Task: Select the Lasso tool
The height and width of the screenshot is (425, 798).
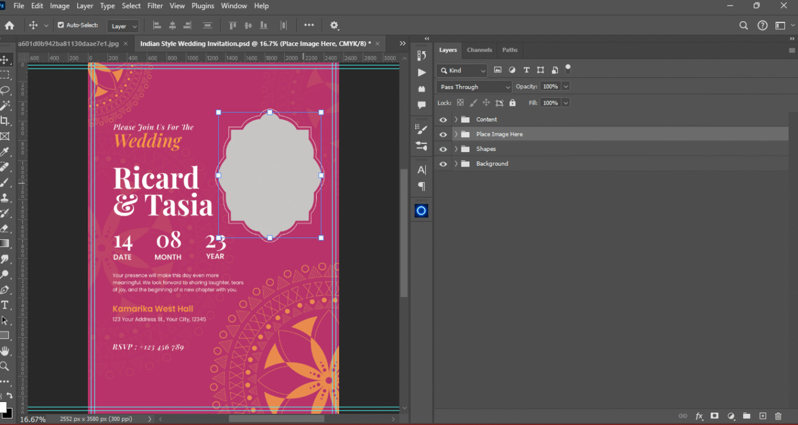Action: click(5, 90)
